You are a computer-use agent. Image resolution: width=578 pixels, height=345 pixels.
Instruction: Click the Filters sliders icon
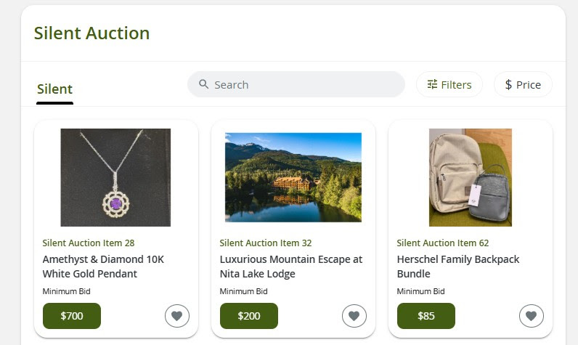(x=432, y=84)
